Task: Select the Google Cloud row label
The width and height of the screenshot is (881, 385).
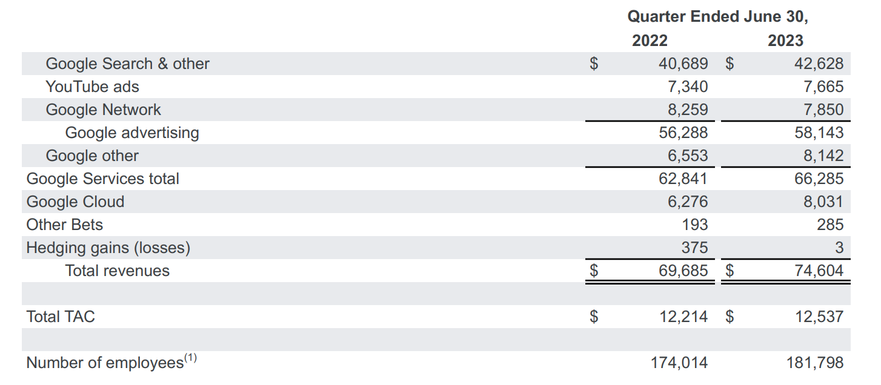Action: 75,202
